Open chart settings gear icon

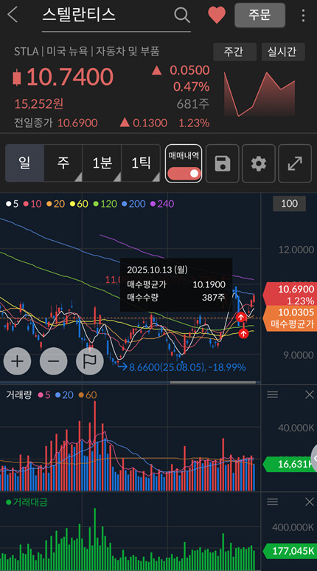tap(259, 163)
